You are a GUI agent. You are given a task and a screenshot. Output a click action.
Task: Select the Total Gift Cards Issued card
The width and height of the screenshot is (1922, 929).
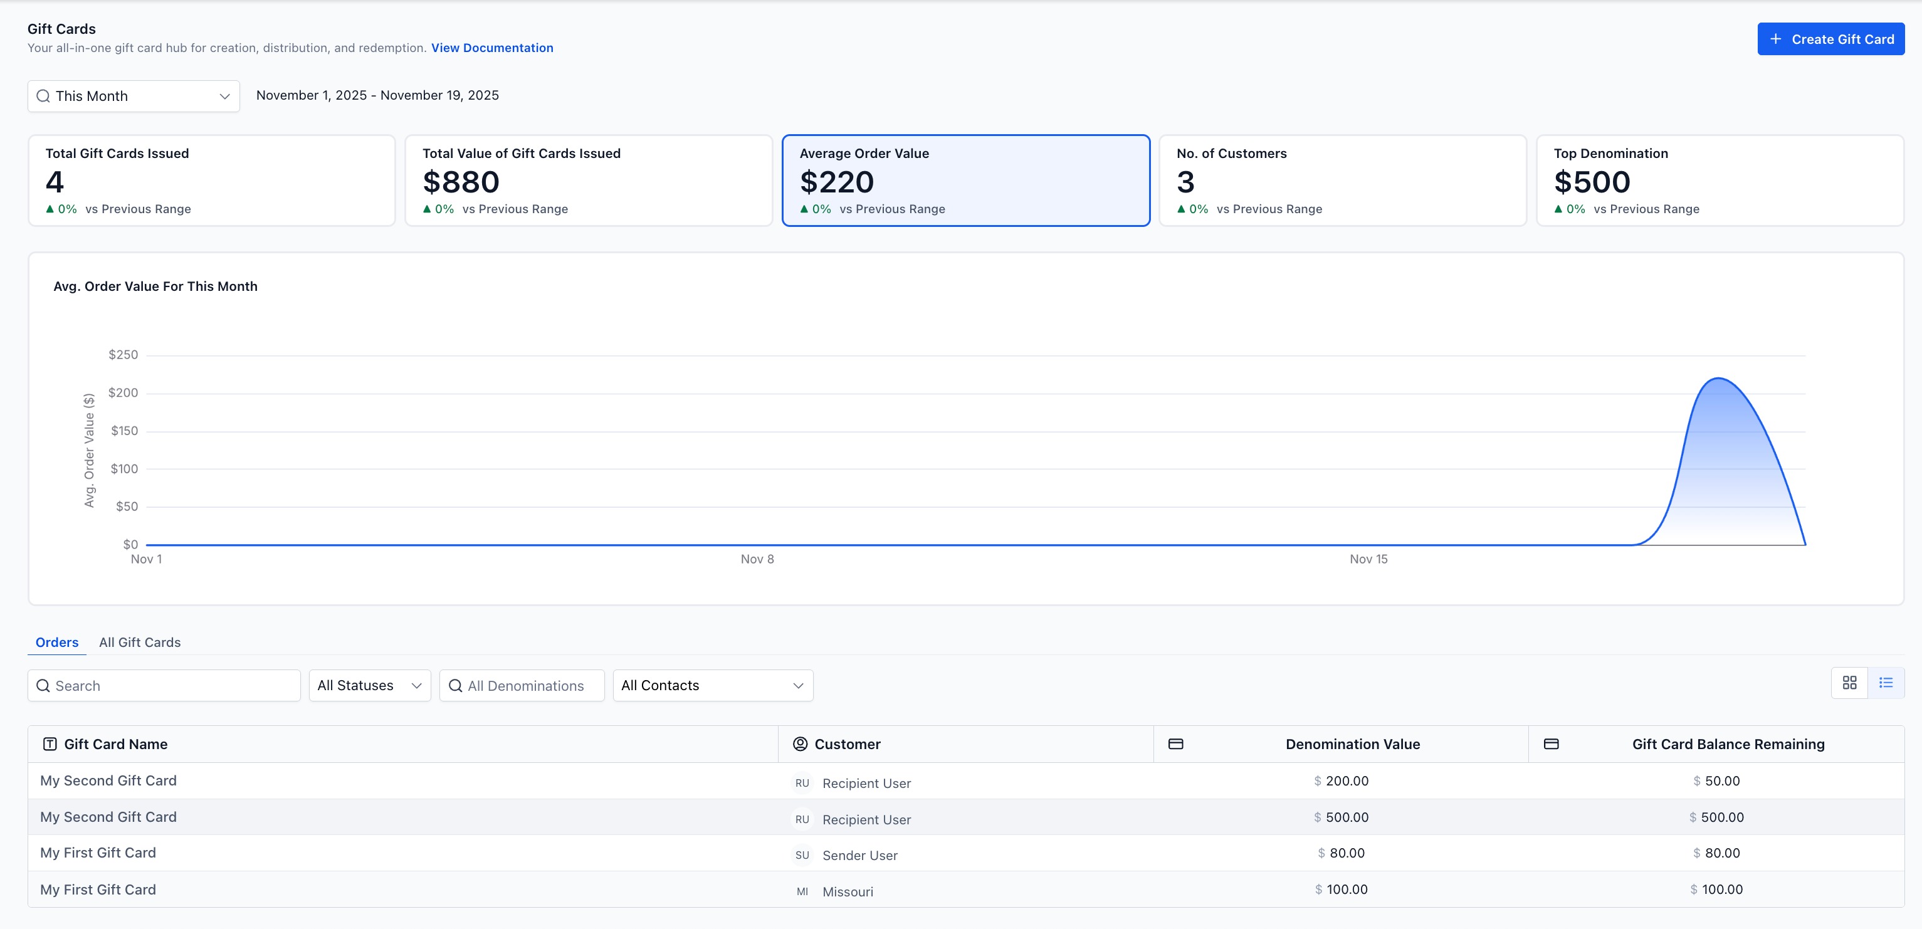(x=211, y=181)
